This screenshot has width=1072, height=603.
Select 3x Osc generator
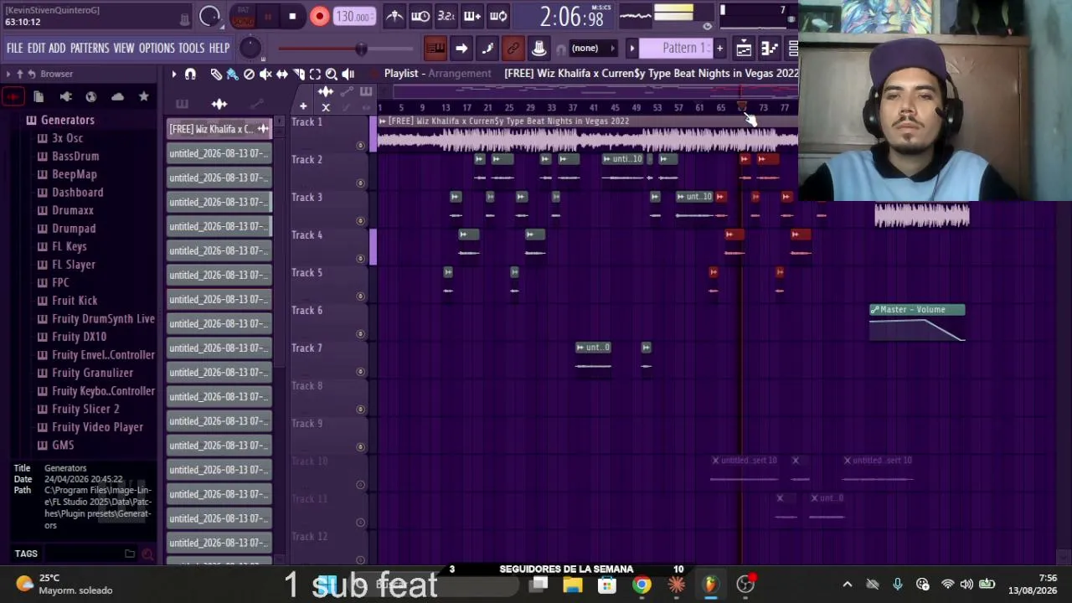[60, 138]
